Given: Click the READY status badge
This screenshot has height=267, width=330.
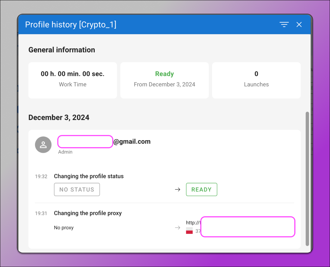Looking at the screenshot, I should (x=202, y=189).
